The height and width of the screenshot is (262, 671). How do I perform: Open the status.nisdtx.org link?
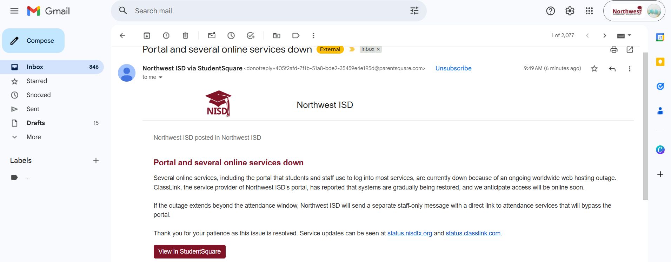(x=410, y=233)
